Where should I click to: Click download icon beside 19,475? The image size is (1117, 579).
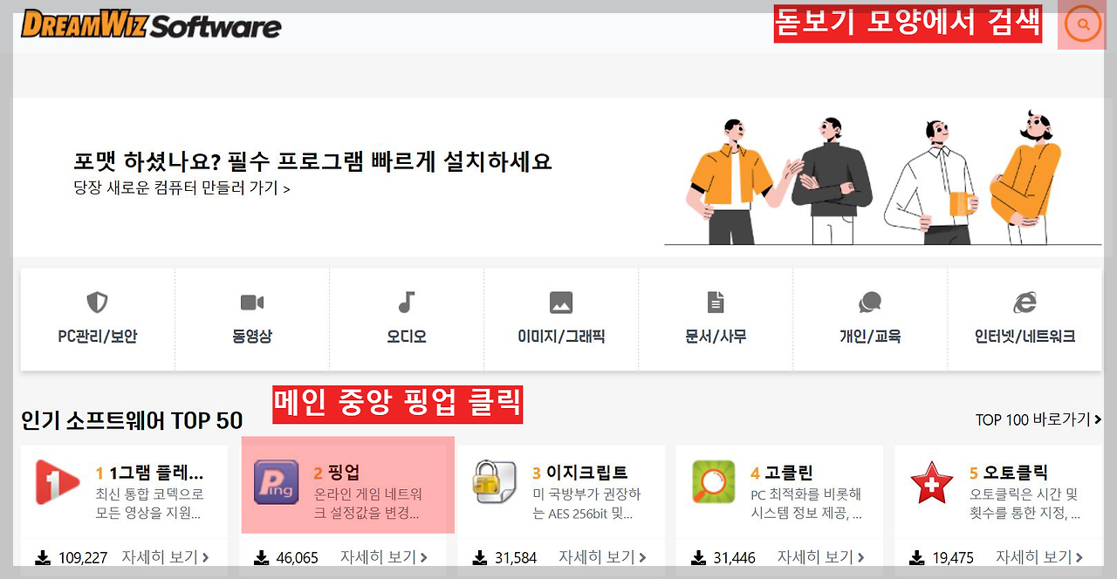(917, 557)
